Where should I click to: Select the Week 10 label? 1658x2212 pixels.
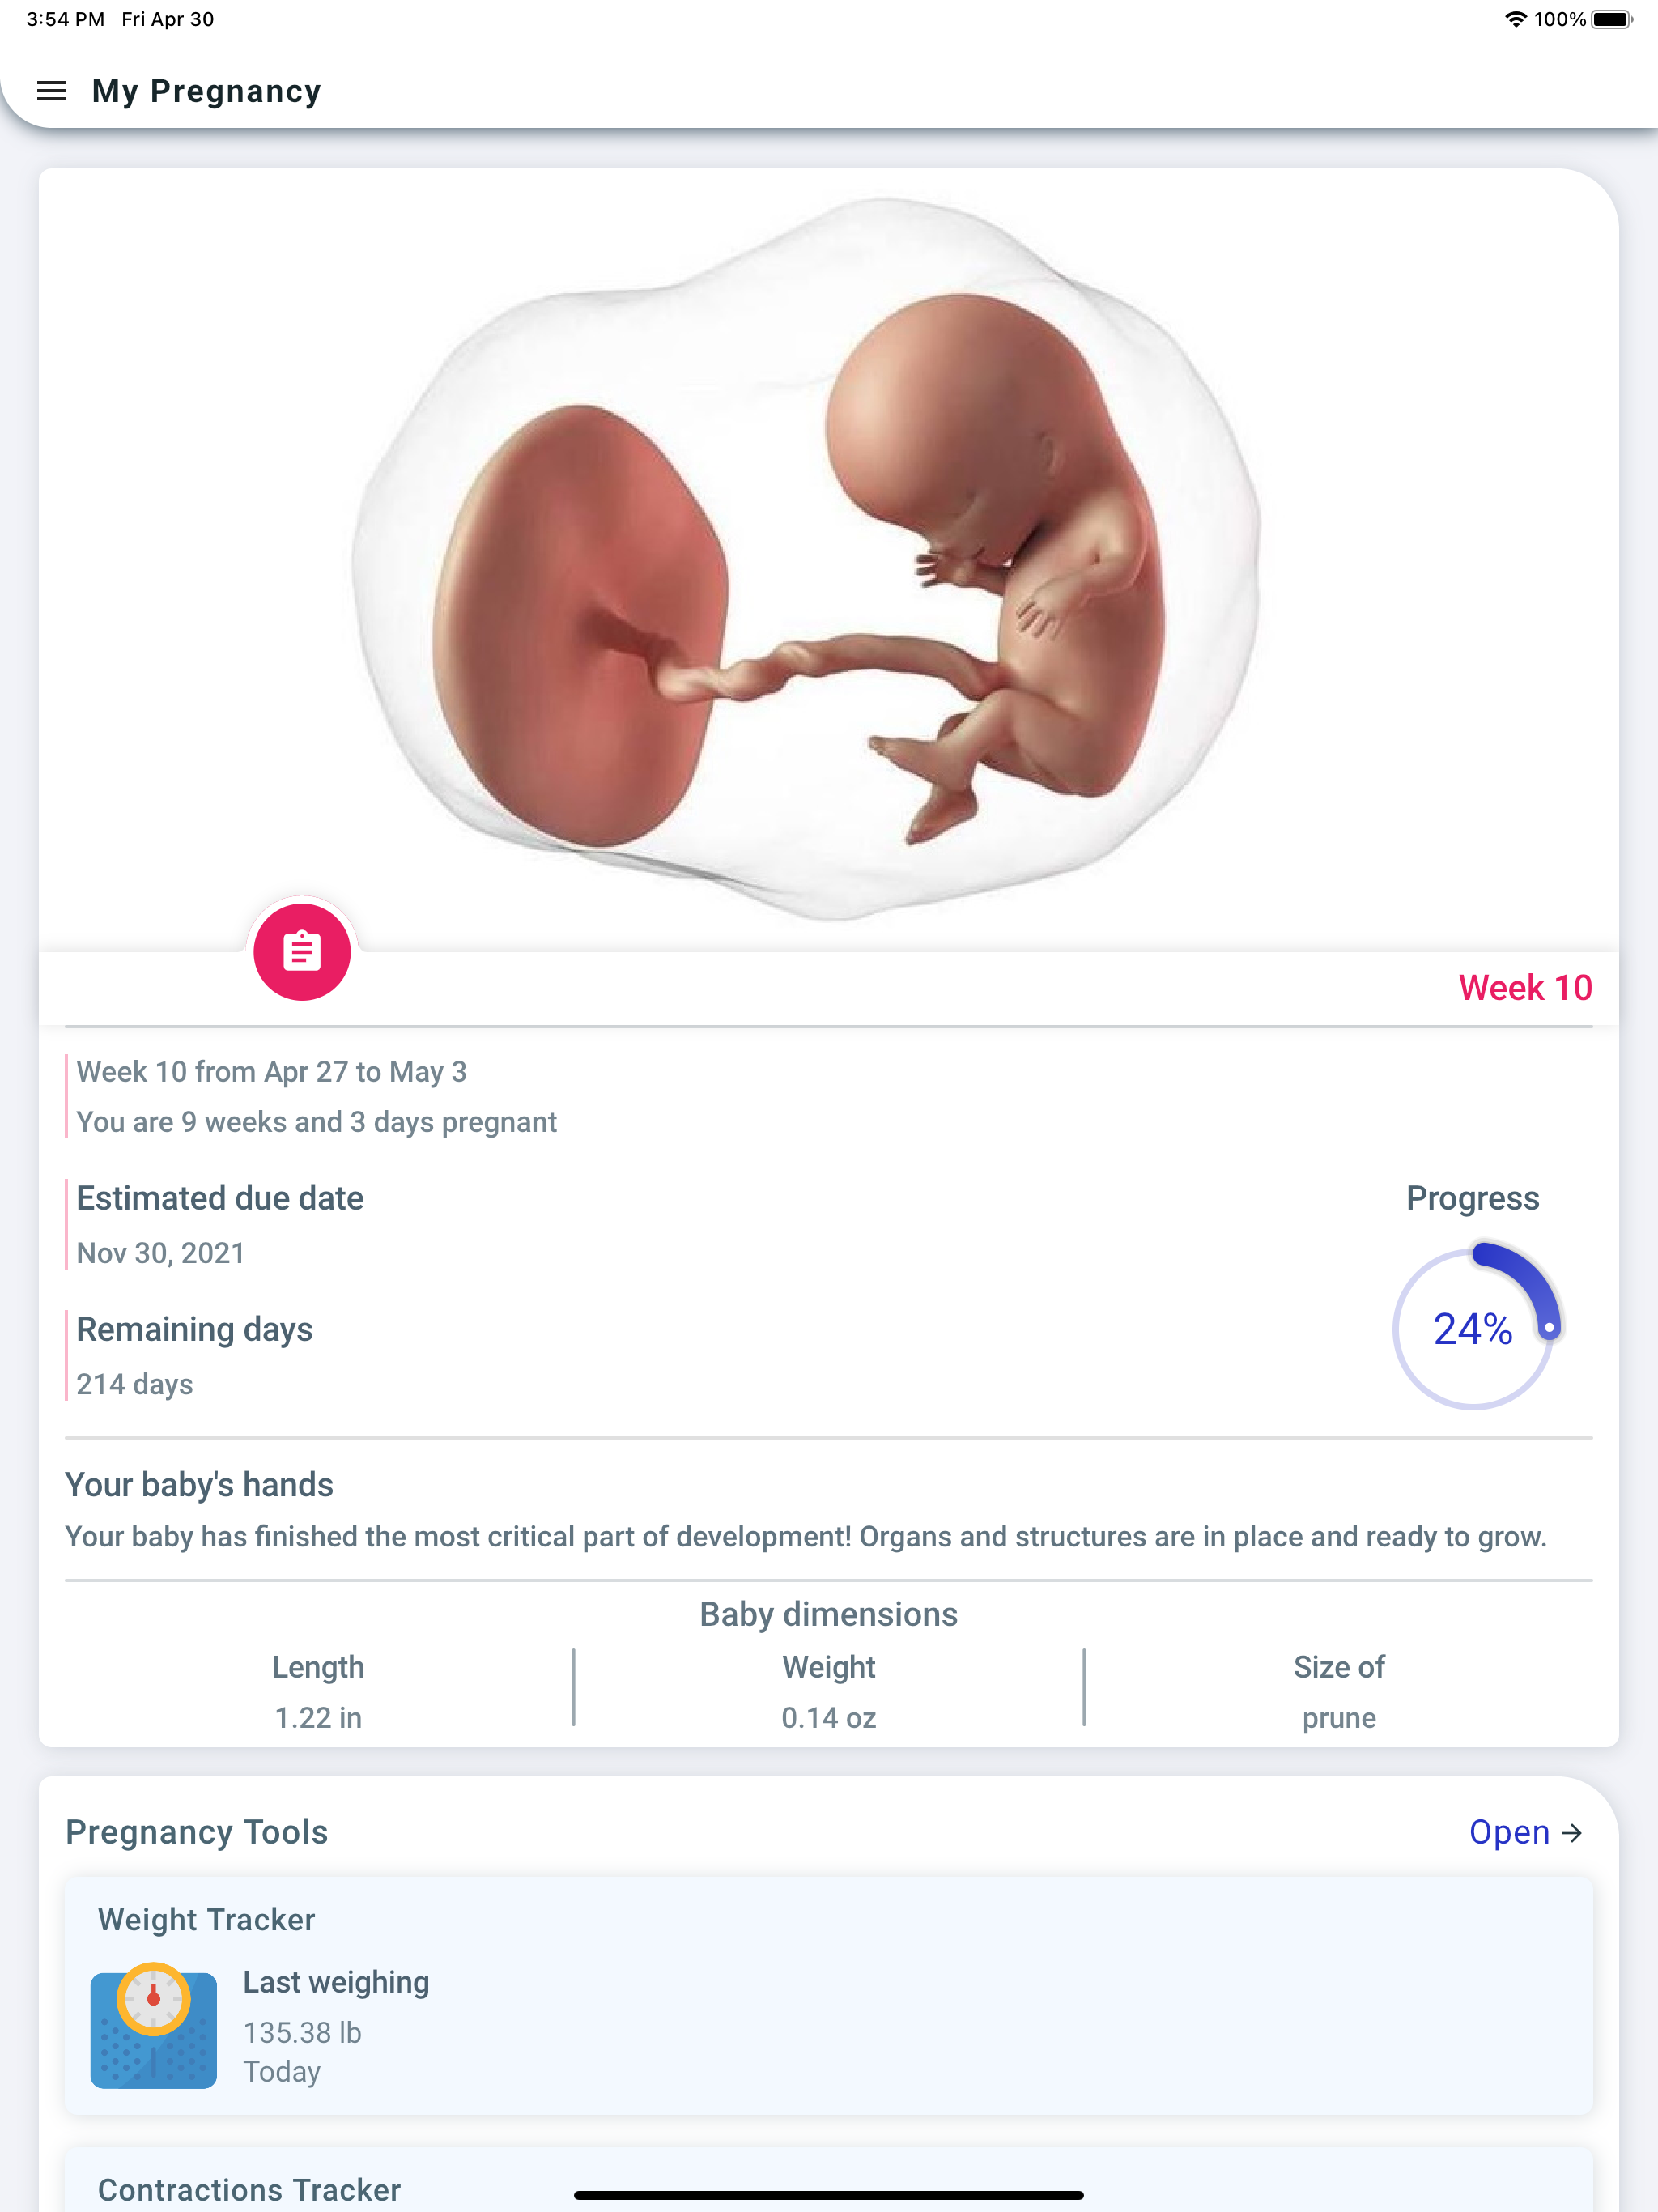[x=1525, y=987]
